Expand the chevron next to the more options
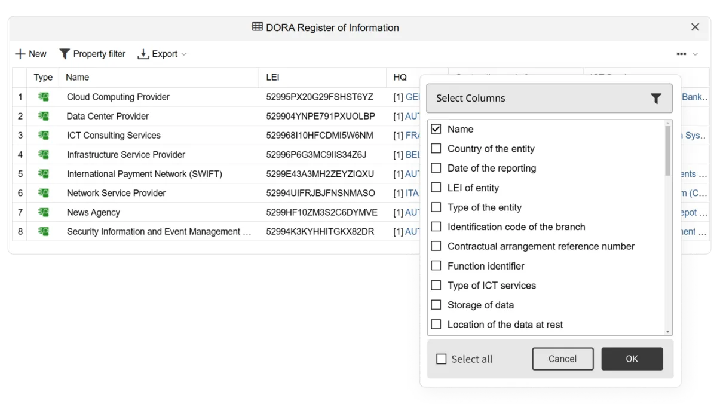717x404 pixels. click(695, 54)
